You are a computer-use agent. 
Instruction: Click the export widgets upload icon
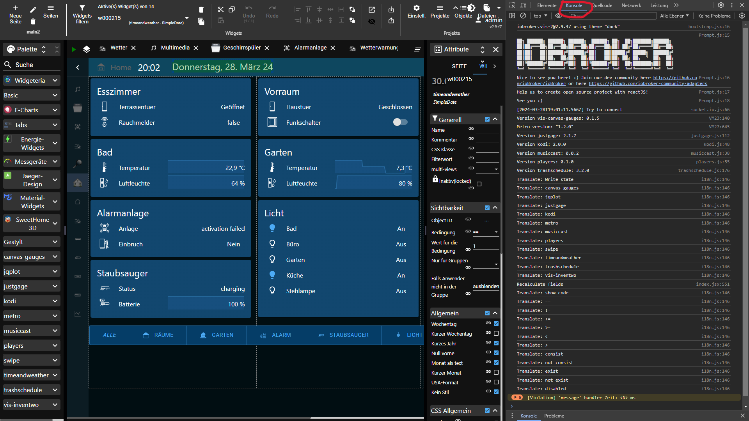[391, 21]
